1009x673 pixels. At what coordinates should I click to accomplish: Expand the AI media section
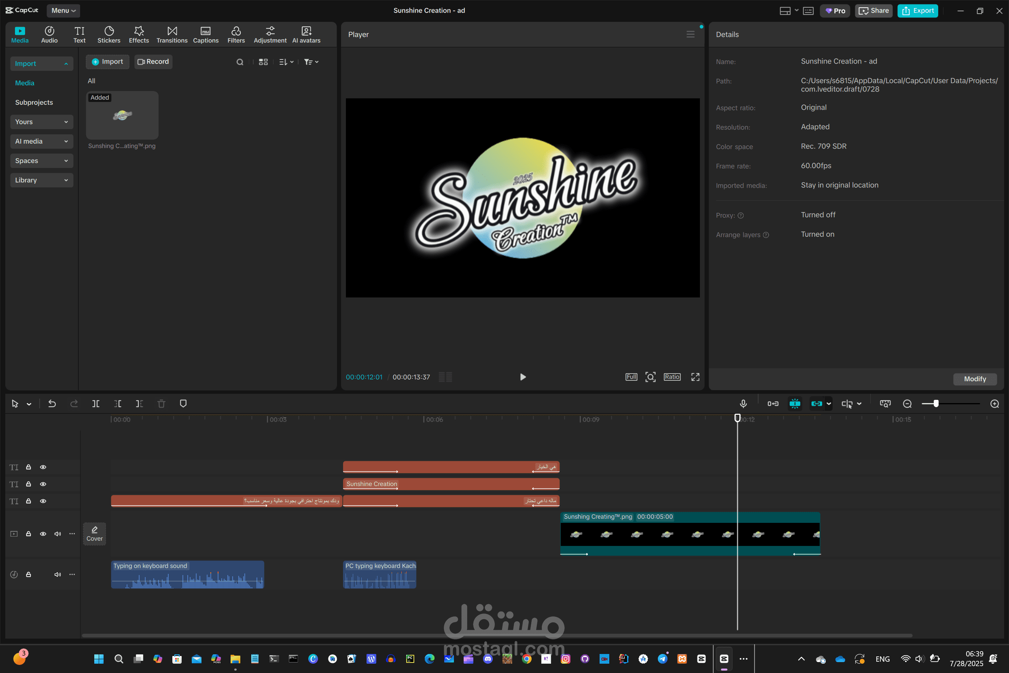click(x=42, y=141)
